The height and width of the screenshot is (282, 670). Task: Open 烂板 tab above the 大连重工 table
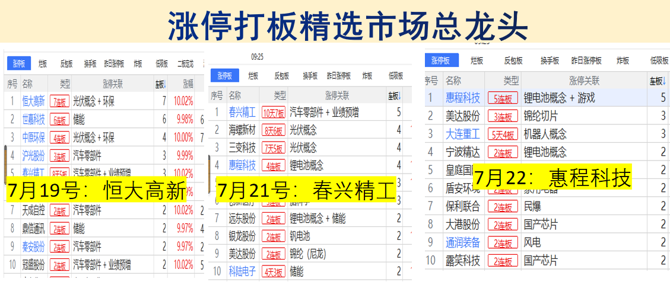[477, 60]
